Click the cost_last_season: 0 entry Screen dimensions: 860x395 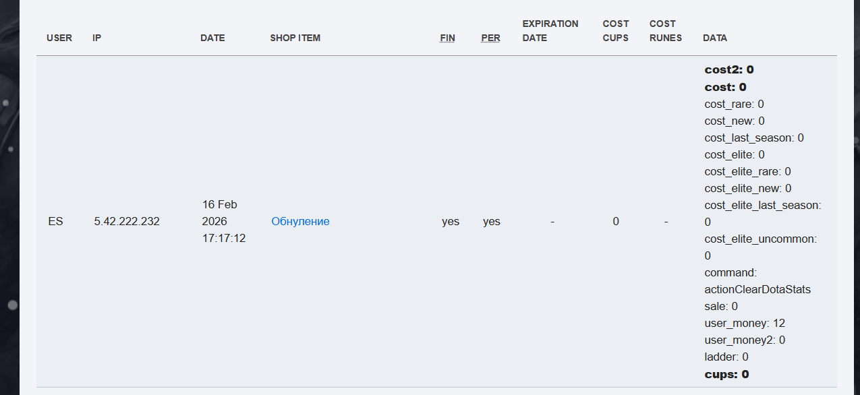tap(754, 138)
